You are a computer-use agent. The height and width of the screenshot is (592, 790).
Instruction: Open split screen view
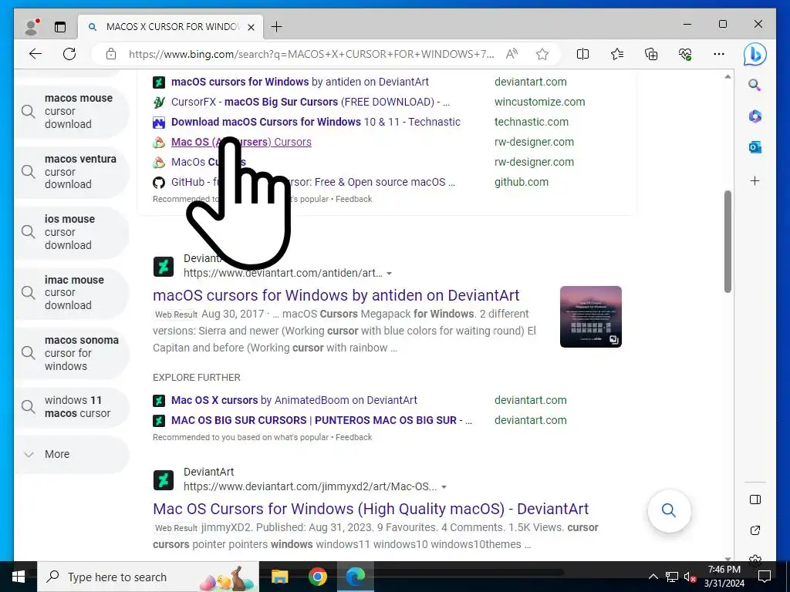click(582, 54)
